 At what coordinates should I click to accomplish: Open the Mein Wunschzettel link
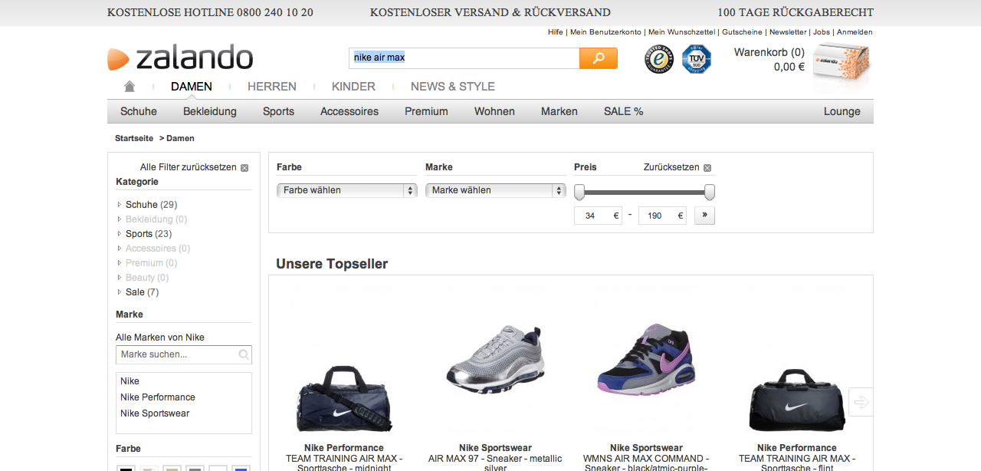tap(683, 32)
